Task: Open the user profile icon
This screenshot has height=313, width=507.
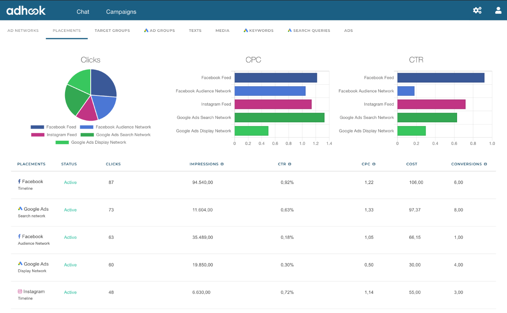Action: click(x=498, y=10)
